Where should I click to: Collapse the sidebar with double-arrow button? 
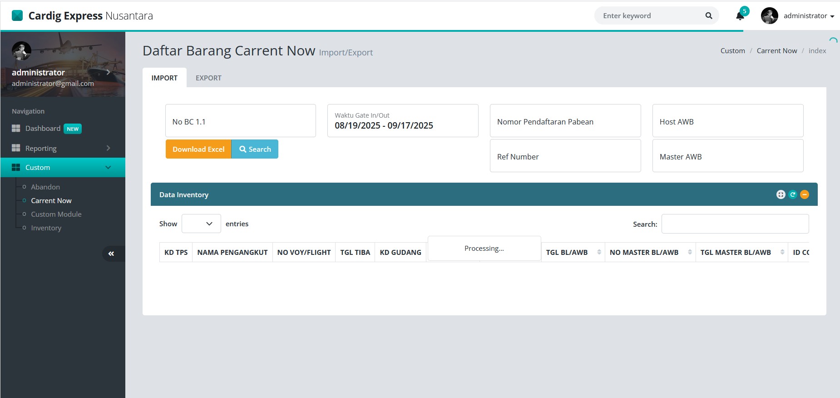tap(111, 254)
